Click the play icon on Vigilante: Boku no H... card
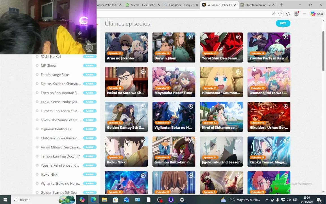 point(191,106)
